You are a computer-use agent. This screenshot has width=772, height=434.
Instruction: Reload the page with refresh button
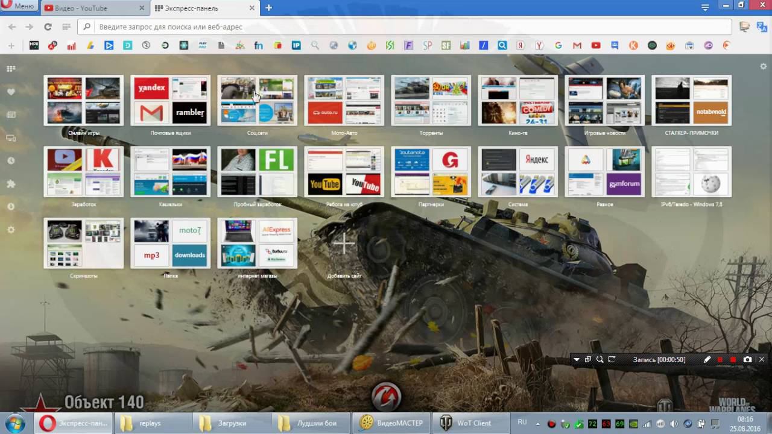(x=48, y=27)
